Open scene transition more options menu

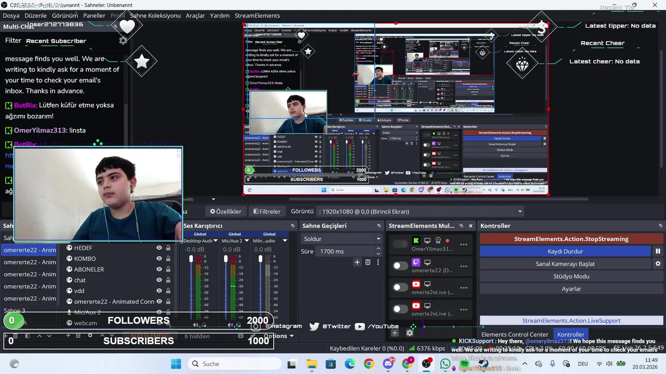click(x=378, y=262)
